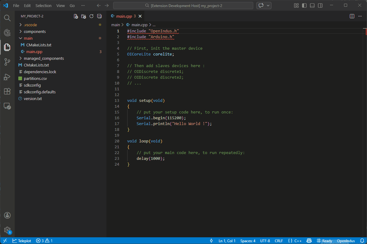Toggle the primary side bar visibility

coord(304,5)
